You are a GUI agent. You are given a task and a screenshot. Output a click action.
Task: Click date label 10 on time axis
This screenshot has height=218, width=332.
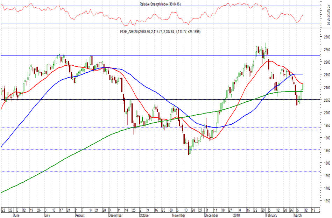pyautogui.click(x=54, y=210)
